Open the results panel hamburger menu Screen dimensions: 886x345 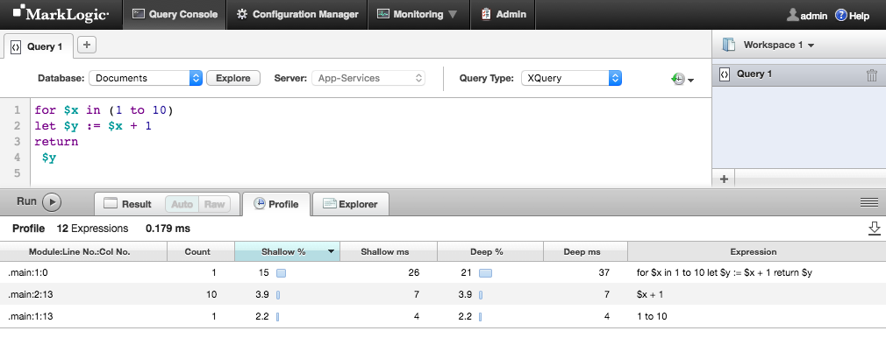868,202
